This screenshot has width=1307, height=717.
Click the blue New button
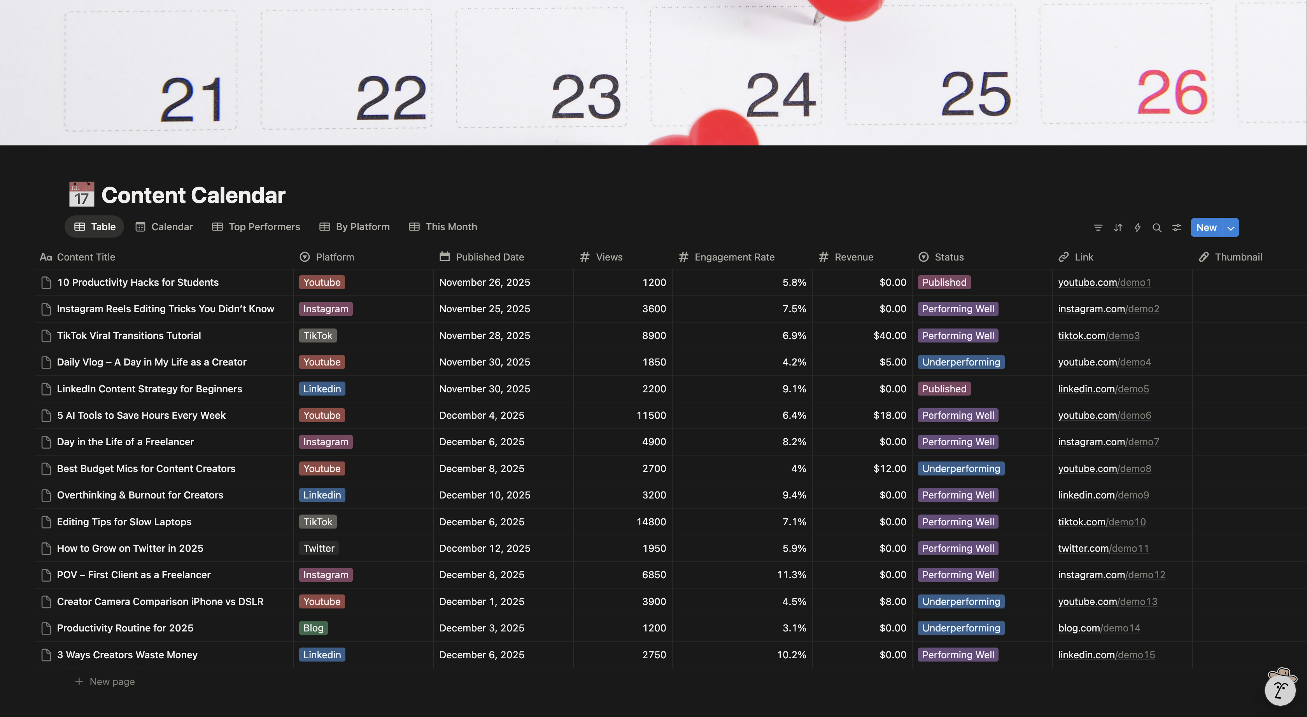coord(1206,228)
